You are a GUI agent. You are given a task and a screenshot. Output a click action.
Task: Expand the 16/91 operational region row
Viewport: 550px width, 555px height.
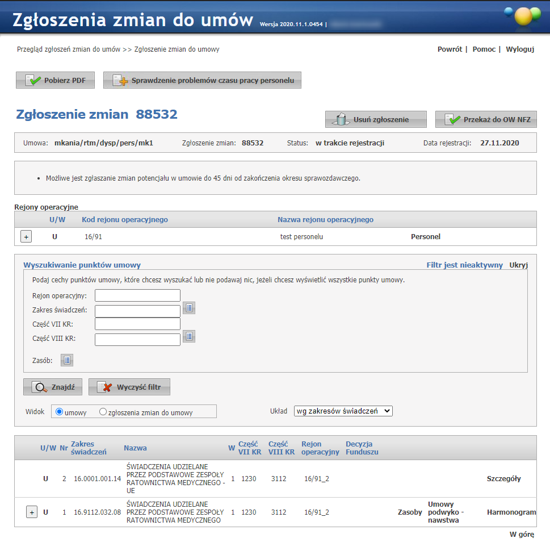tap(26, 237)
